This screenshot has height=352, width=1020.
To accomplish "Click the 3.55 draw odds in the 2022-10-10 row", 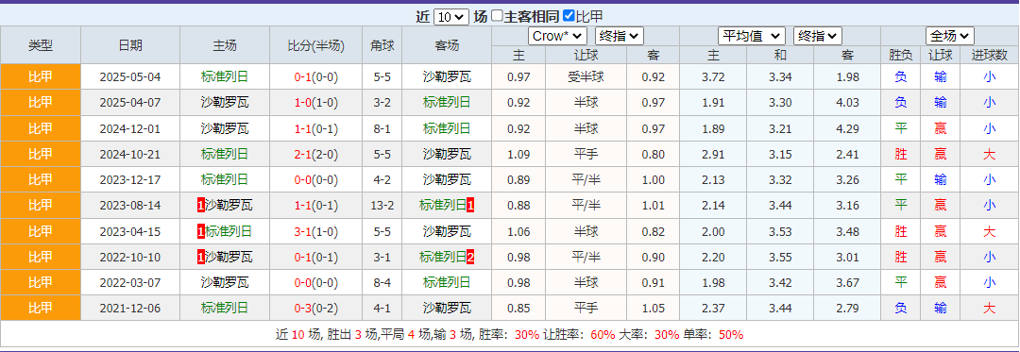I will [780, 258].
